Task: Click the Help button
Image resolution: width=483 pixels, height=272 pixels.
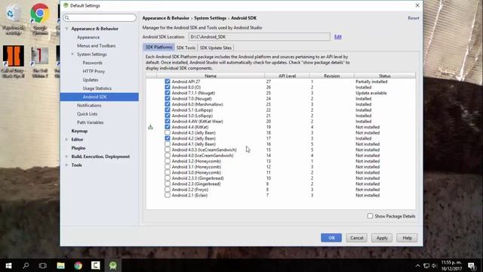Action: click(407, 238)
